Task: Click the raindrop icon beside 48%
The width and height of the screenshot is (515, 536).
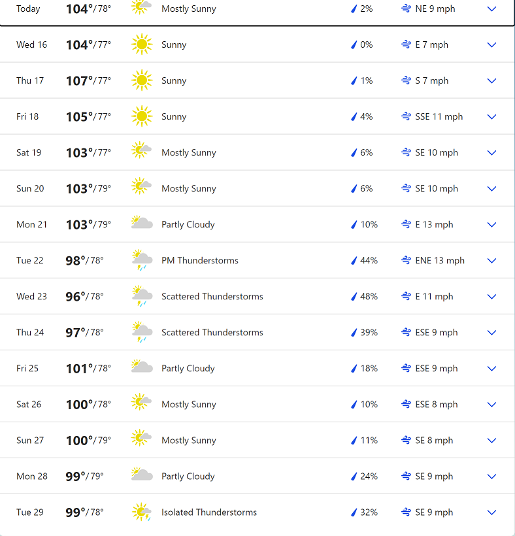Action: pyautogui.click(x=354, y=296)
